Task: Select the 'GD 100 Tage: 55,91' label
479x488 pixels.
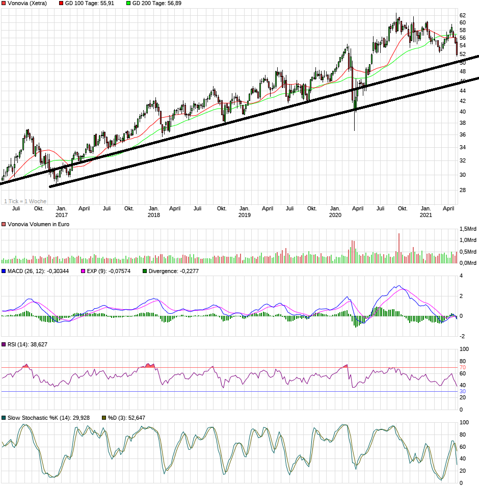Action: pos(90,4)
